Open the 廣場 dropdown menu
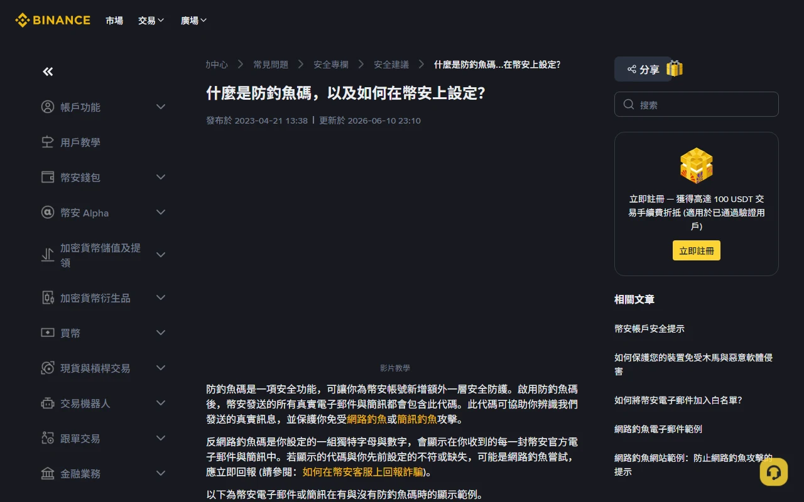The height and width of the screenshot is (502, 804). [193, 21]
